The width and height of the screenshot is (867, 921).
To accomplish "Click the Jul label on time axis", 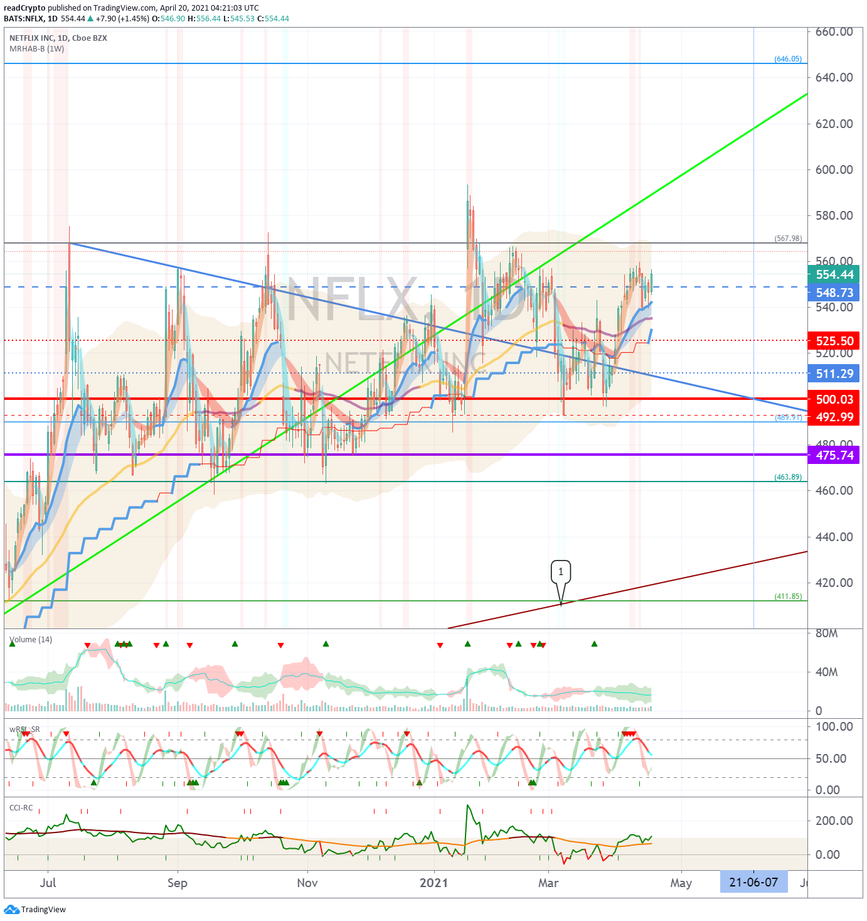I will point(48,883).
